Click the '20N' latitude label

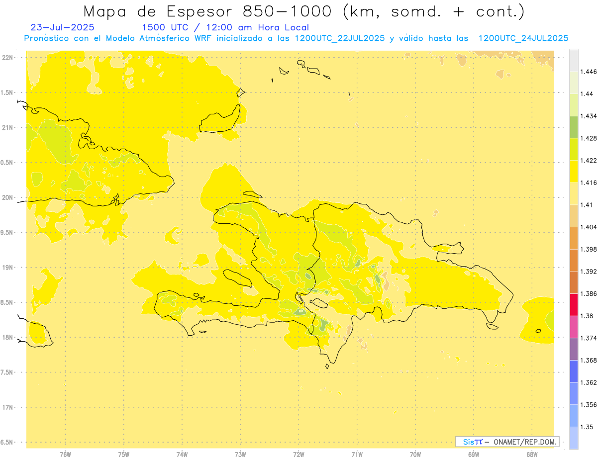(7, 197)
